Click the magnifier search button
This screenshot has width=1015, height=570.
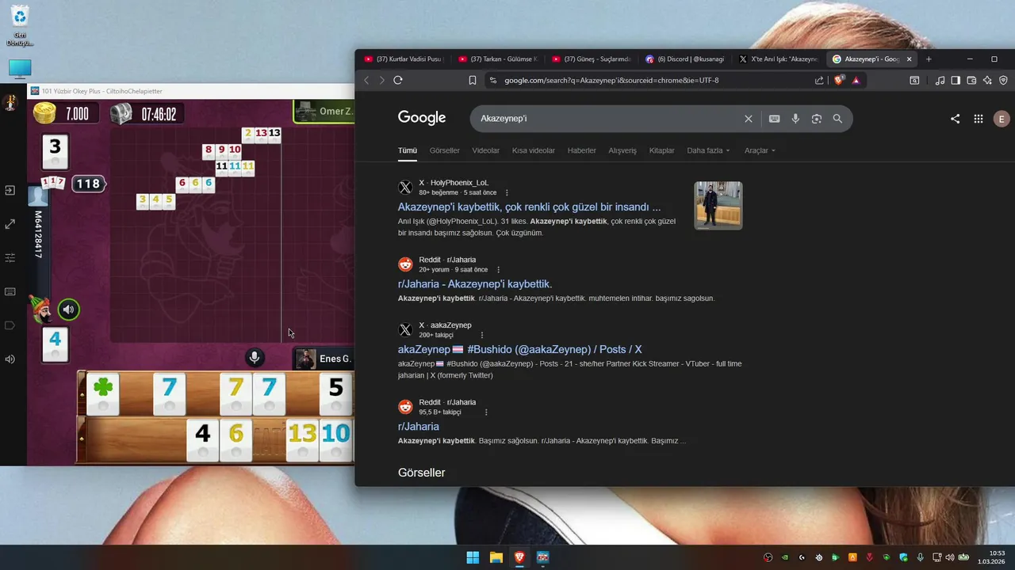pyautogui.click(x=837, y=119)
